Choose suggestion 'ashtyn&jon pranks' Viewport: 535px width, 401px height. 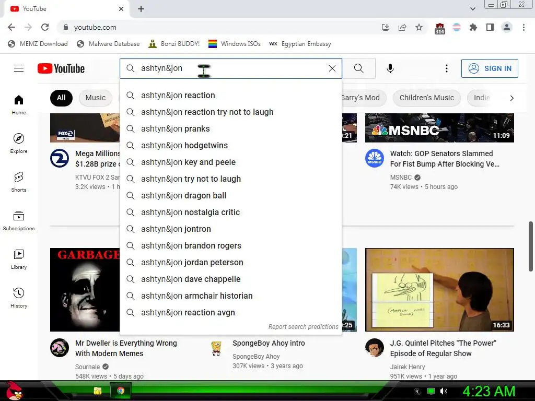coord(231,128)
